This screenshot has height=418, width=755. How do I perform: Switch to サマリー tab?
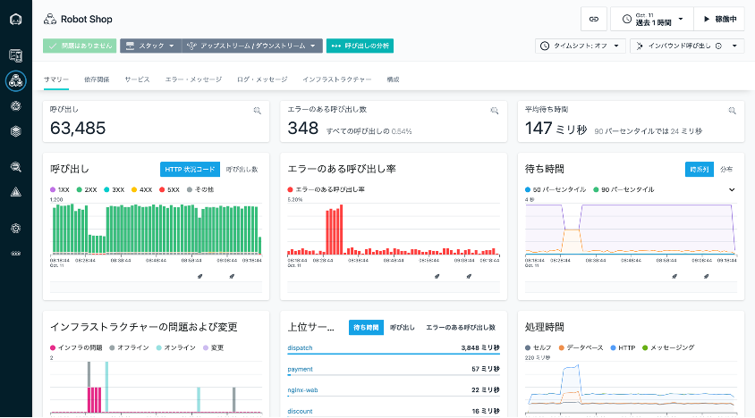click(x=56, y=79)
